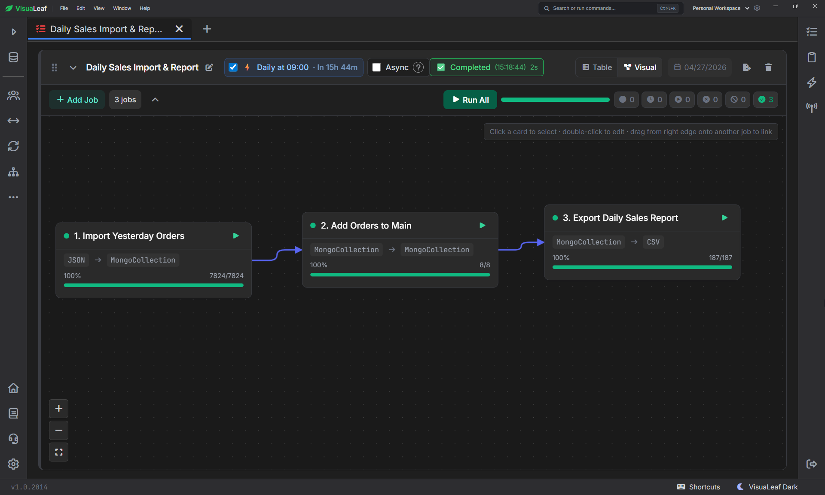Click the 3 jobs badge
The image size is (825, 495).
(x=125, y=100)
